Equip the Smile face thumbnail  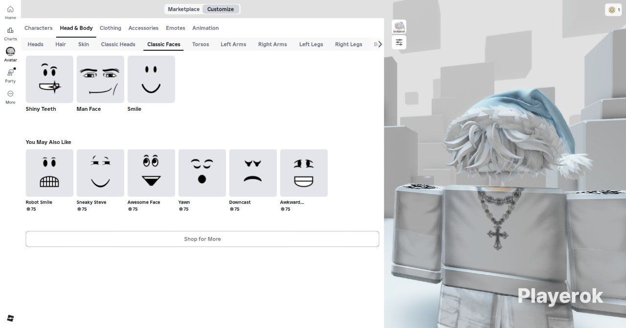point(151,79)
